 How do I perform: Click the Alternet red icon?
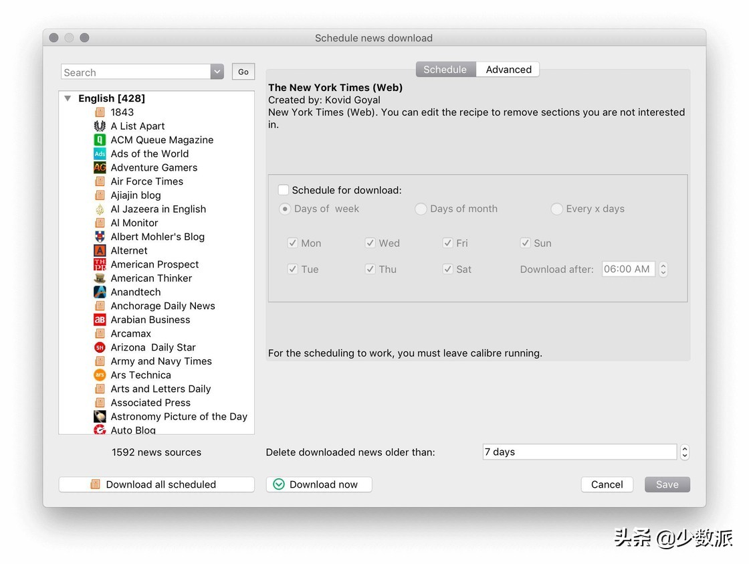point(100,251)
